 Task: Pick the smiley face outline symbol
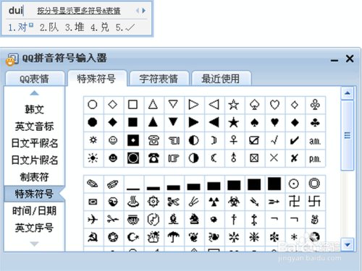click(x=113, y=140)
